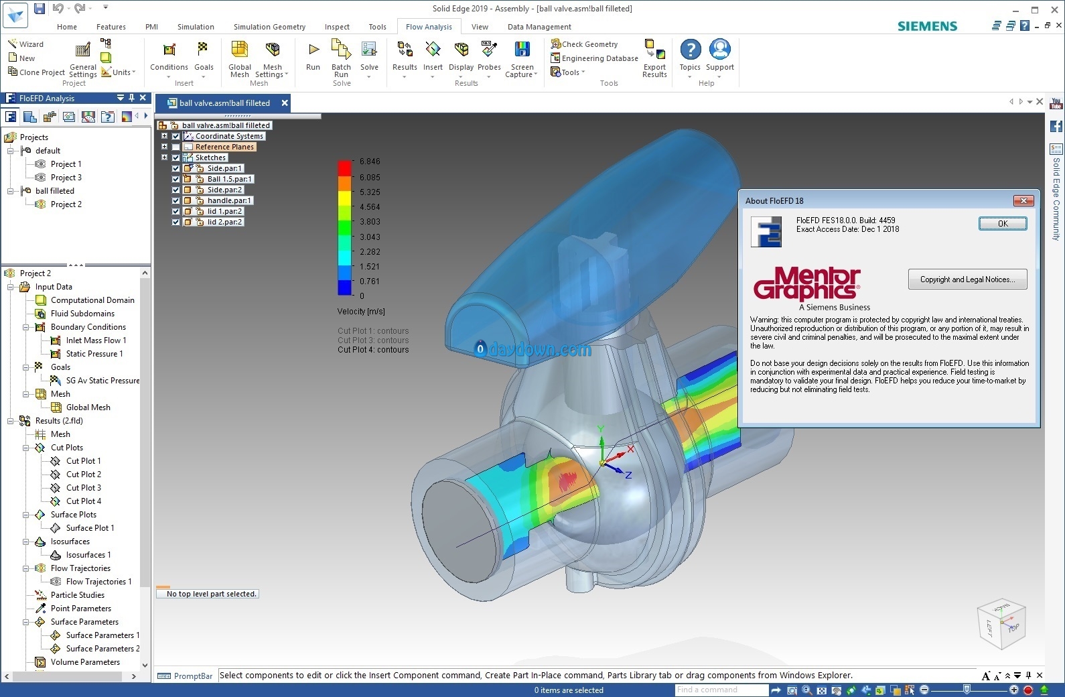Expand the Sketches tree node
Screen dimensions: 1065x697
[164, 157]
